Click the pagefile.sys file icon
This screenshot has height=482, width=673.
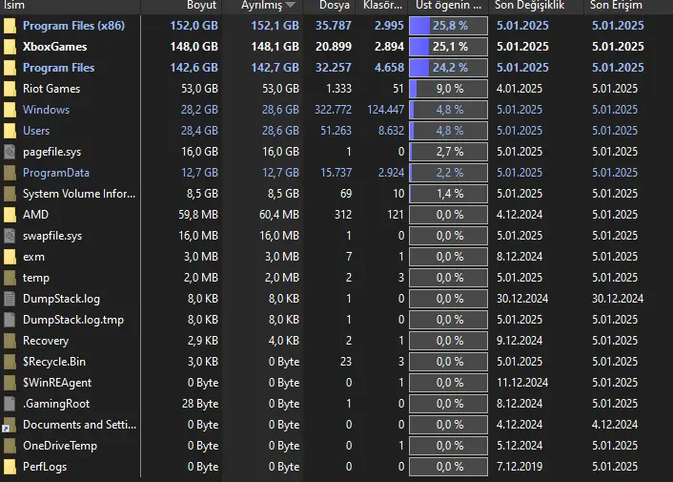click(10, 152)
